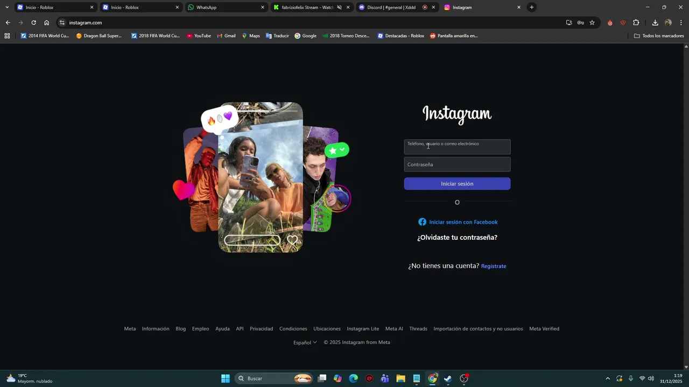Unmute the fabriziofelix Stream tab
The image size is (689, 387).
pos(339,8)
